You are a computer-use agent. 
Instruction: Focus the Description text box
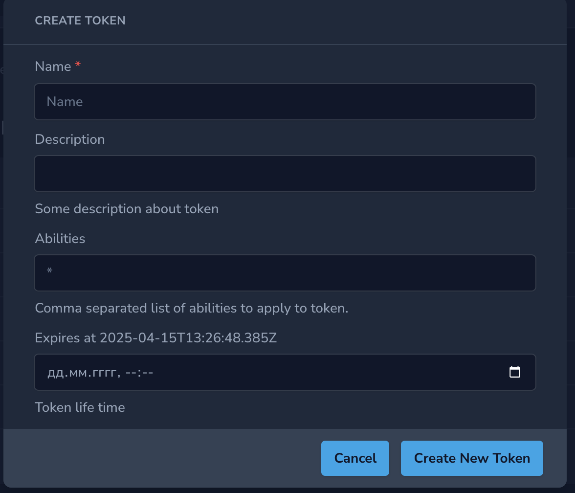285,174
